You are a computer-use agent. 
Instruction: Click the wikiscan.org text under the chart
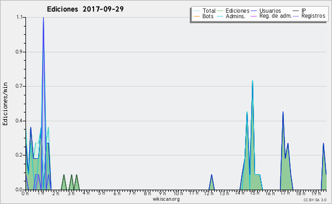coord(166,199)
